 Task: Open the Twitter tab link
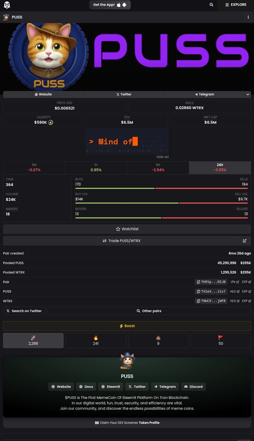[124, 94]
